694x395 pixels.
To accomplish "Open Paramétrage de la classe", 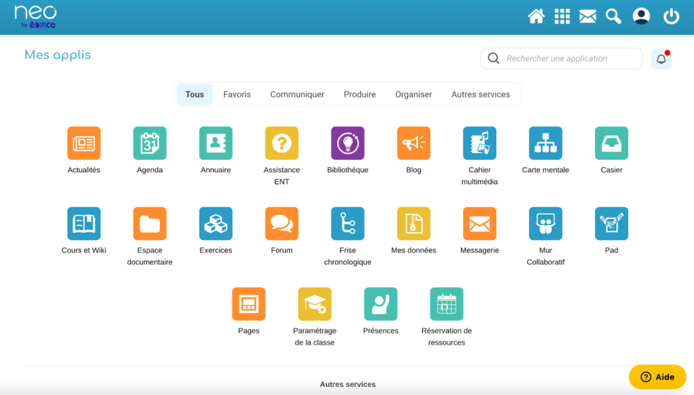I will [314, 304].
